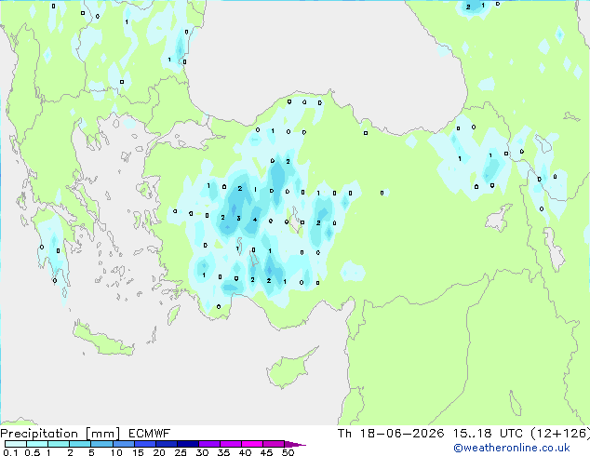Select the legend swatch between 45 and 50

pos(274,444)
